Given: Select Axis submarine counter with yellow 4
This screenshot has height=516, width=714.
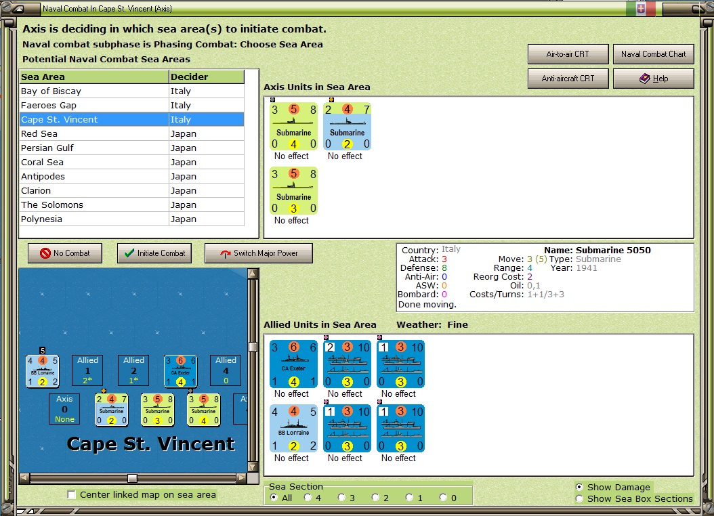Looking at the screenshot, I should coord(294,127).
